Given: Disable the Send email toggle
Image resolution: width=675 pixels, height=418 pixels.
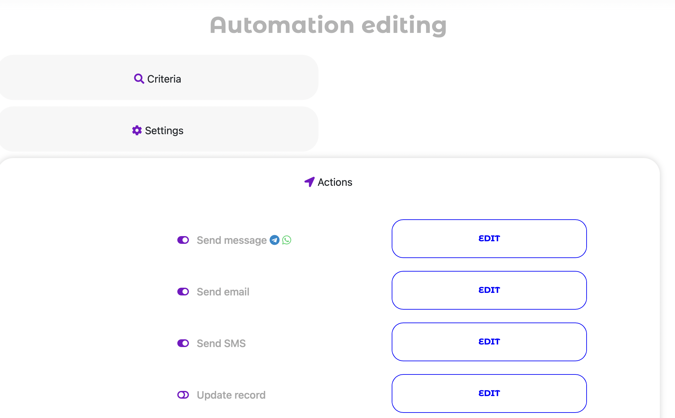Looking at the screenshot, I should 183,292.
